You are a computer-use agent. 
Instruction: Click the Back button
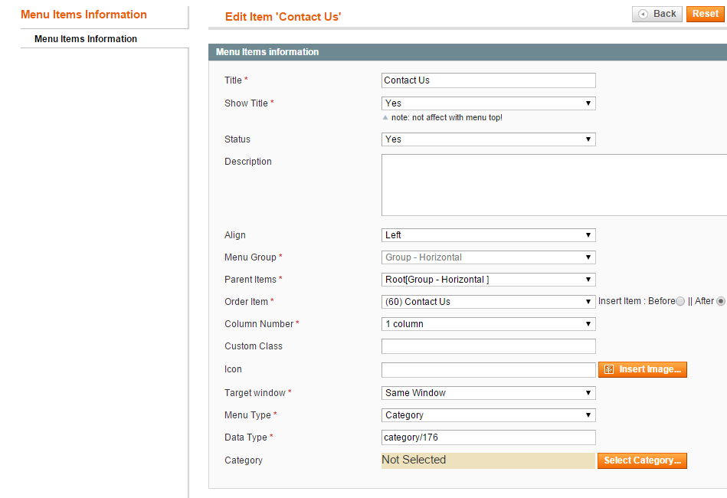coord(657,14)
